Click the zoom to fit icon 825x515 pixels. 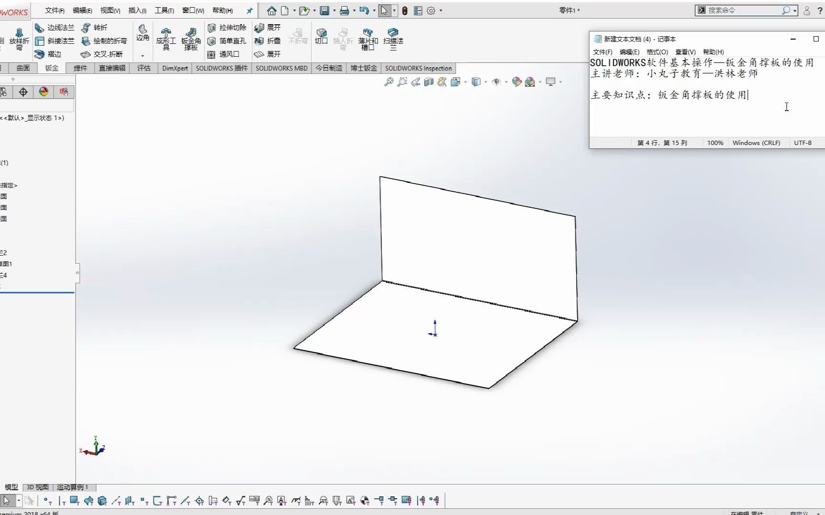389,82
